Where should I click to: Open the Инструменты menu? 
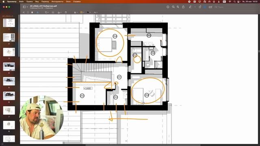[x=57, y=2]
